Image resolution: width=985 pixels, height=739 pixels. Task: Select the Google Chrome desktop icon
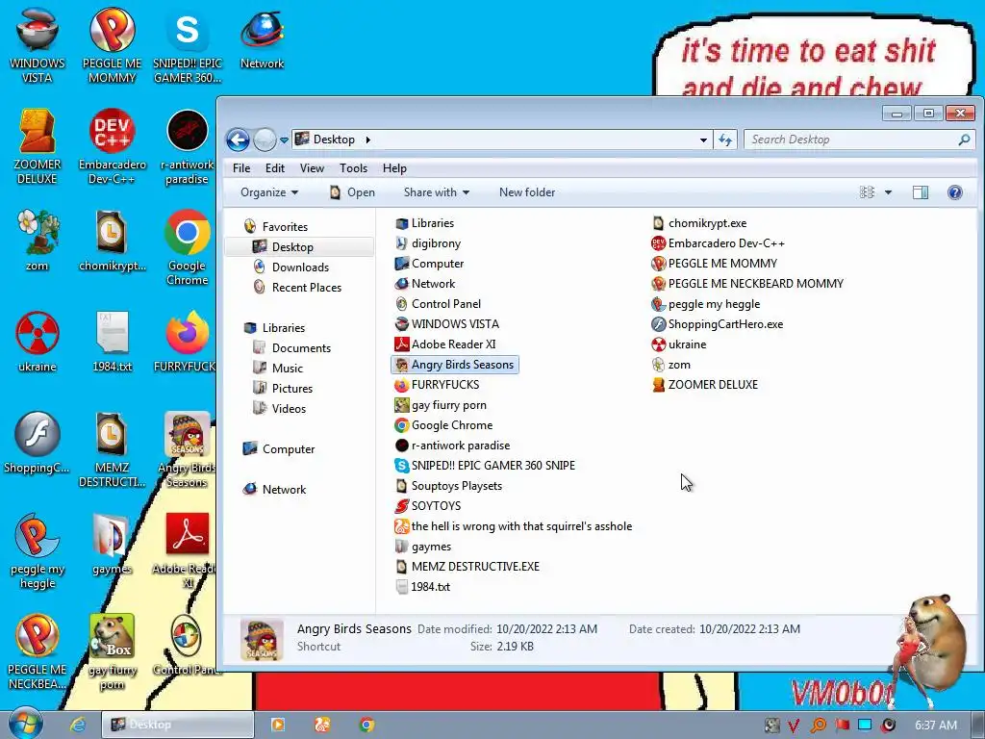pos(188,247)
